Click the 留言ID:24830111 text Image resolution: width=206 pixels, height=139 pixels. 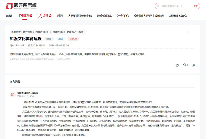tap(37, 46)
